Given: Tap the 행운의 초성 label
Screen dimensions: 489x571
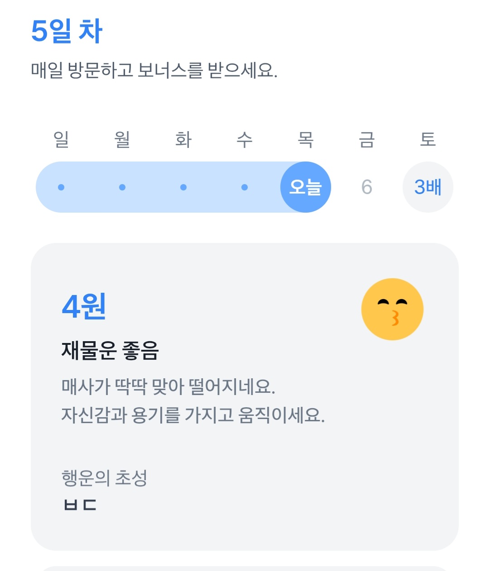Looking at the screenshot, I should click(x=105, y=478).
